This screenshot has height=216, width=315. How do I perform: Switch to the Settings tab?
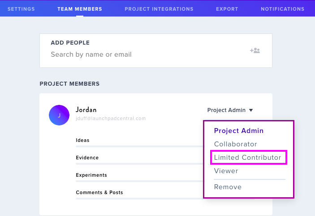coord(21,9)
